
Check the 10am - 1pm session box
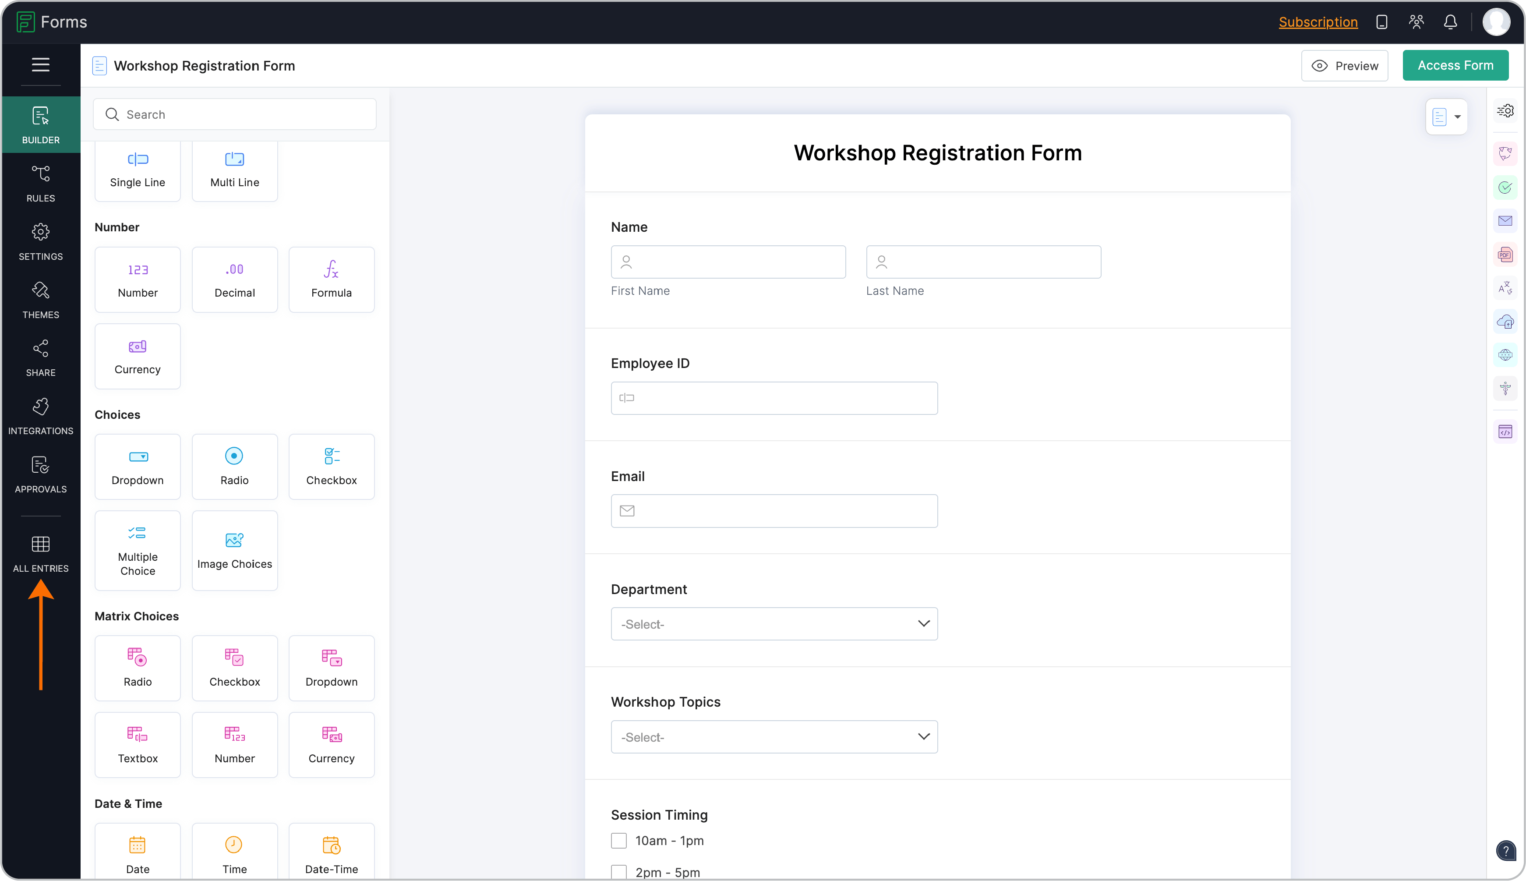(x=619, y=840)
